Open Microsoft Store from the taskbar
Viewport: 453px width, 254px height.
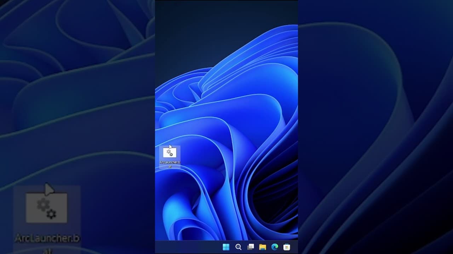point(287,247)
